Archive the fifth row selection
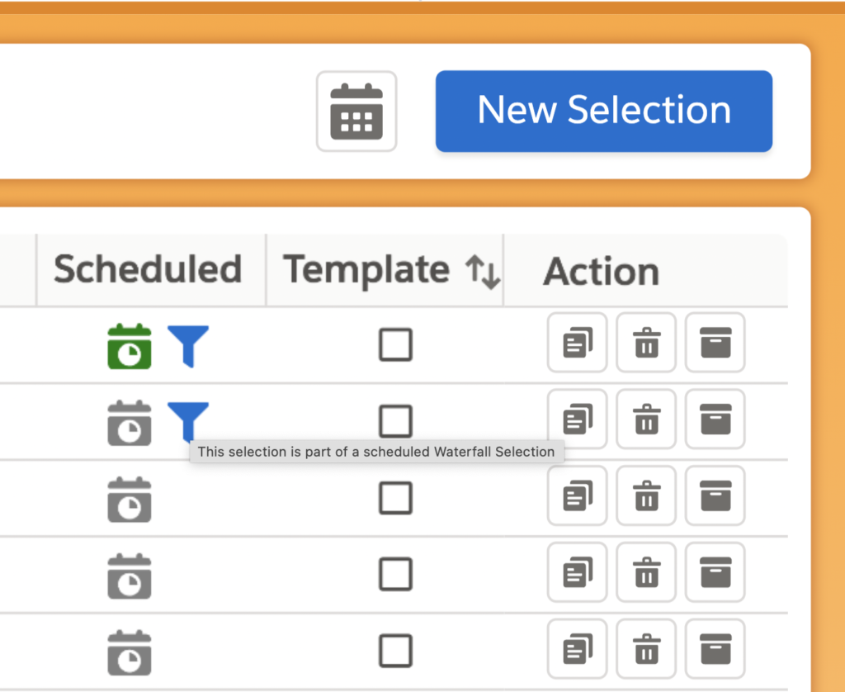Screen dimensions: 845x692 click(x=715, y=649)
